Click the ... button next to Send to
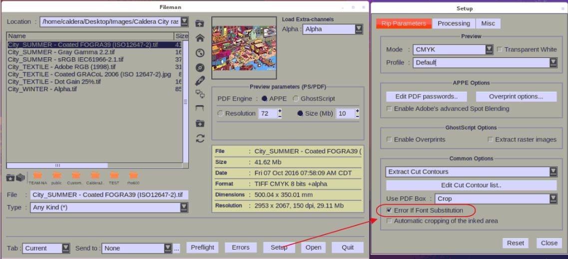Screen dimensions: 568x259 [176, 248]
